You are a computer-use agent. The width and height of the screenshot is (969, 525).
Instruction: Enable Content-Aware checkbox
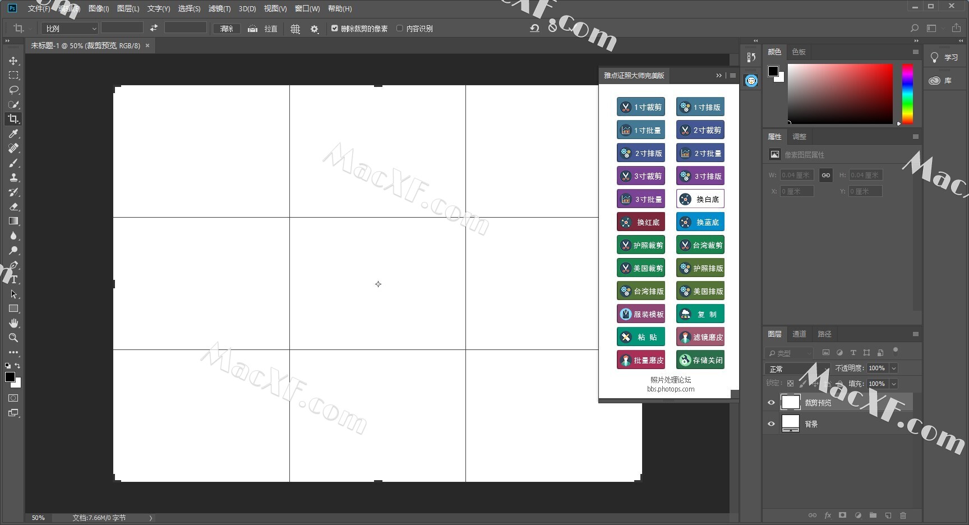click(x=400, y=28)
